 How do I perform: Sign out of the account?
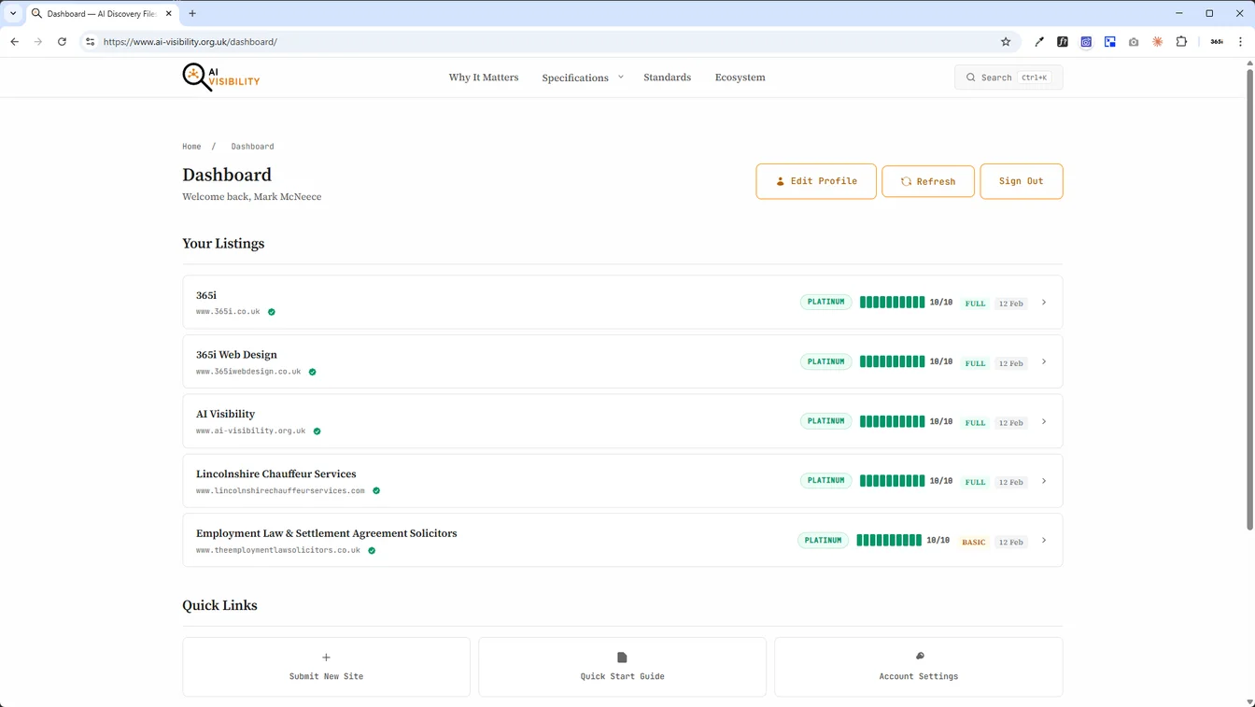(1022, 181)
